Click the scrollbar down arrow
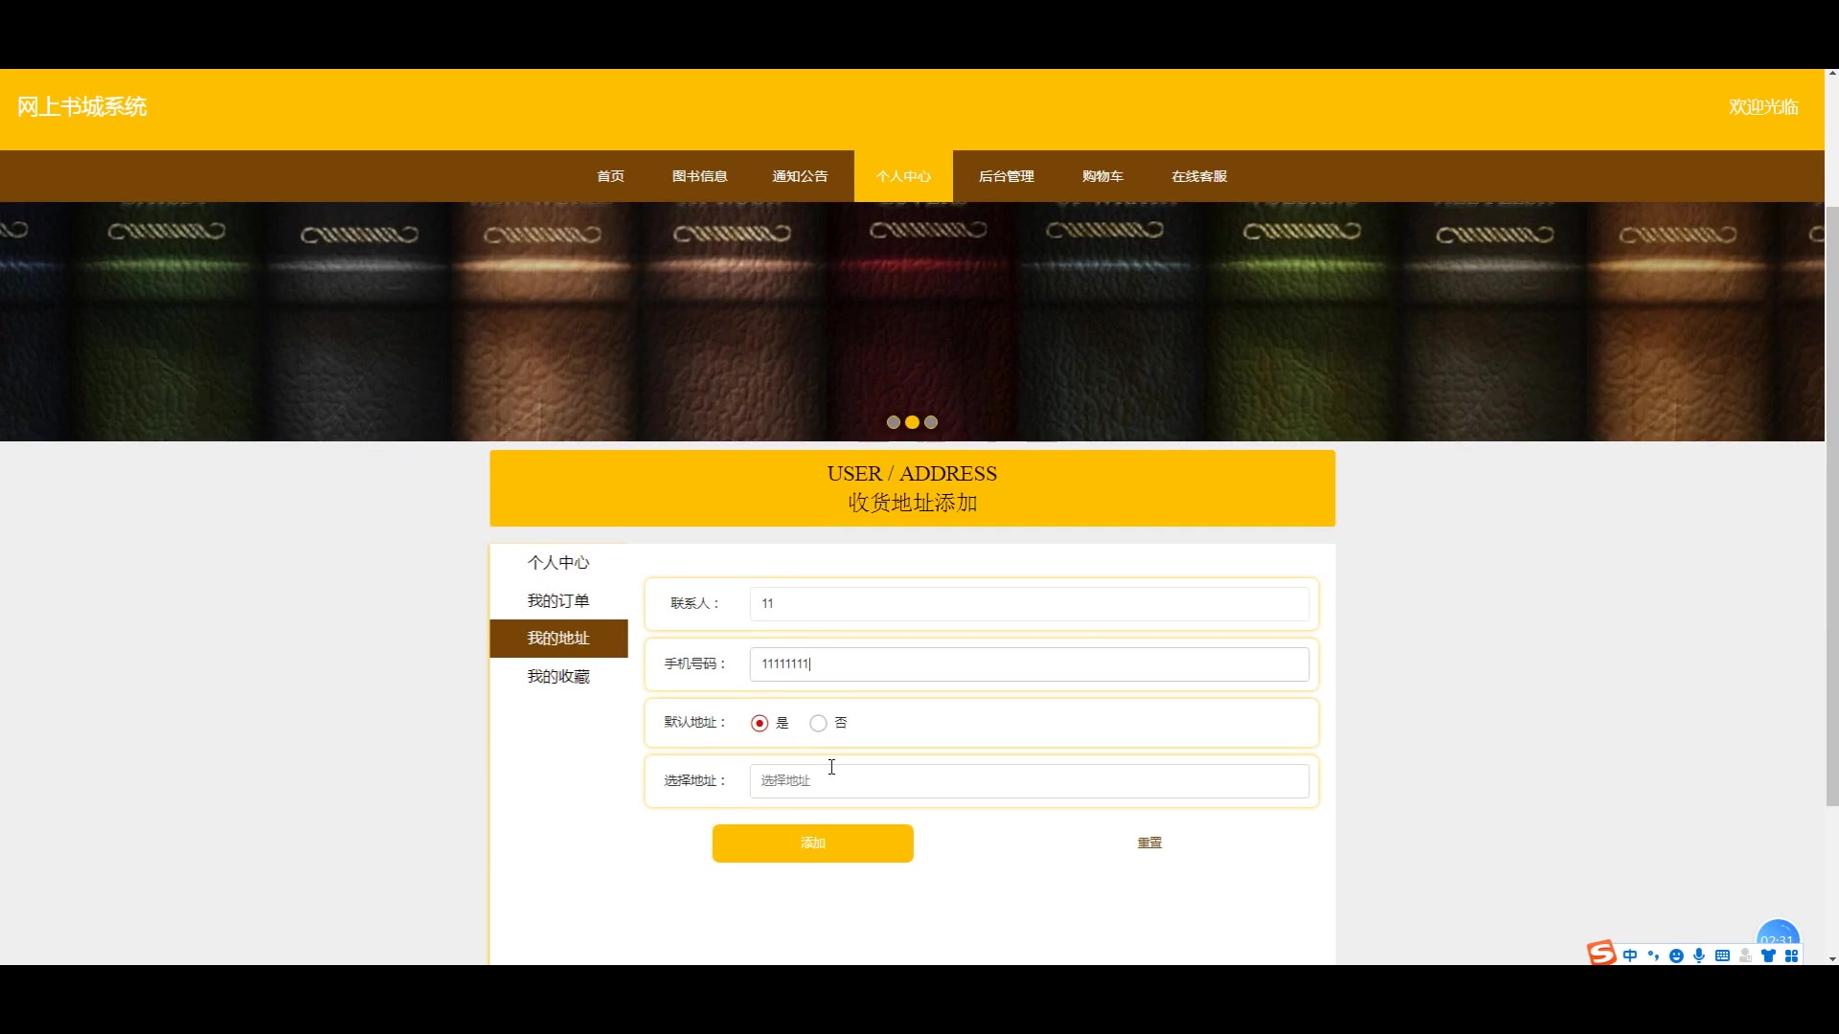 coord(1831,958)
